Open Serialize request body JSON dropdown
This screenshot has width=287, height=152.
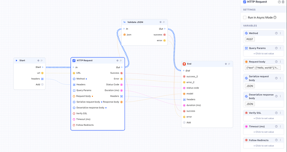point(250,86)
